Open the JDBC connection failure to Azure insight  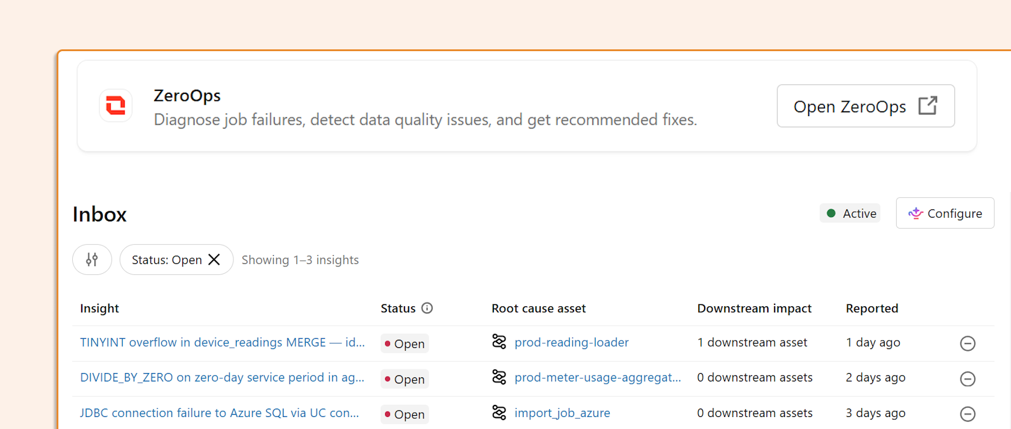tap(219, 413)
